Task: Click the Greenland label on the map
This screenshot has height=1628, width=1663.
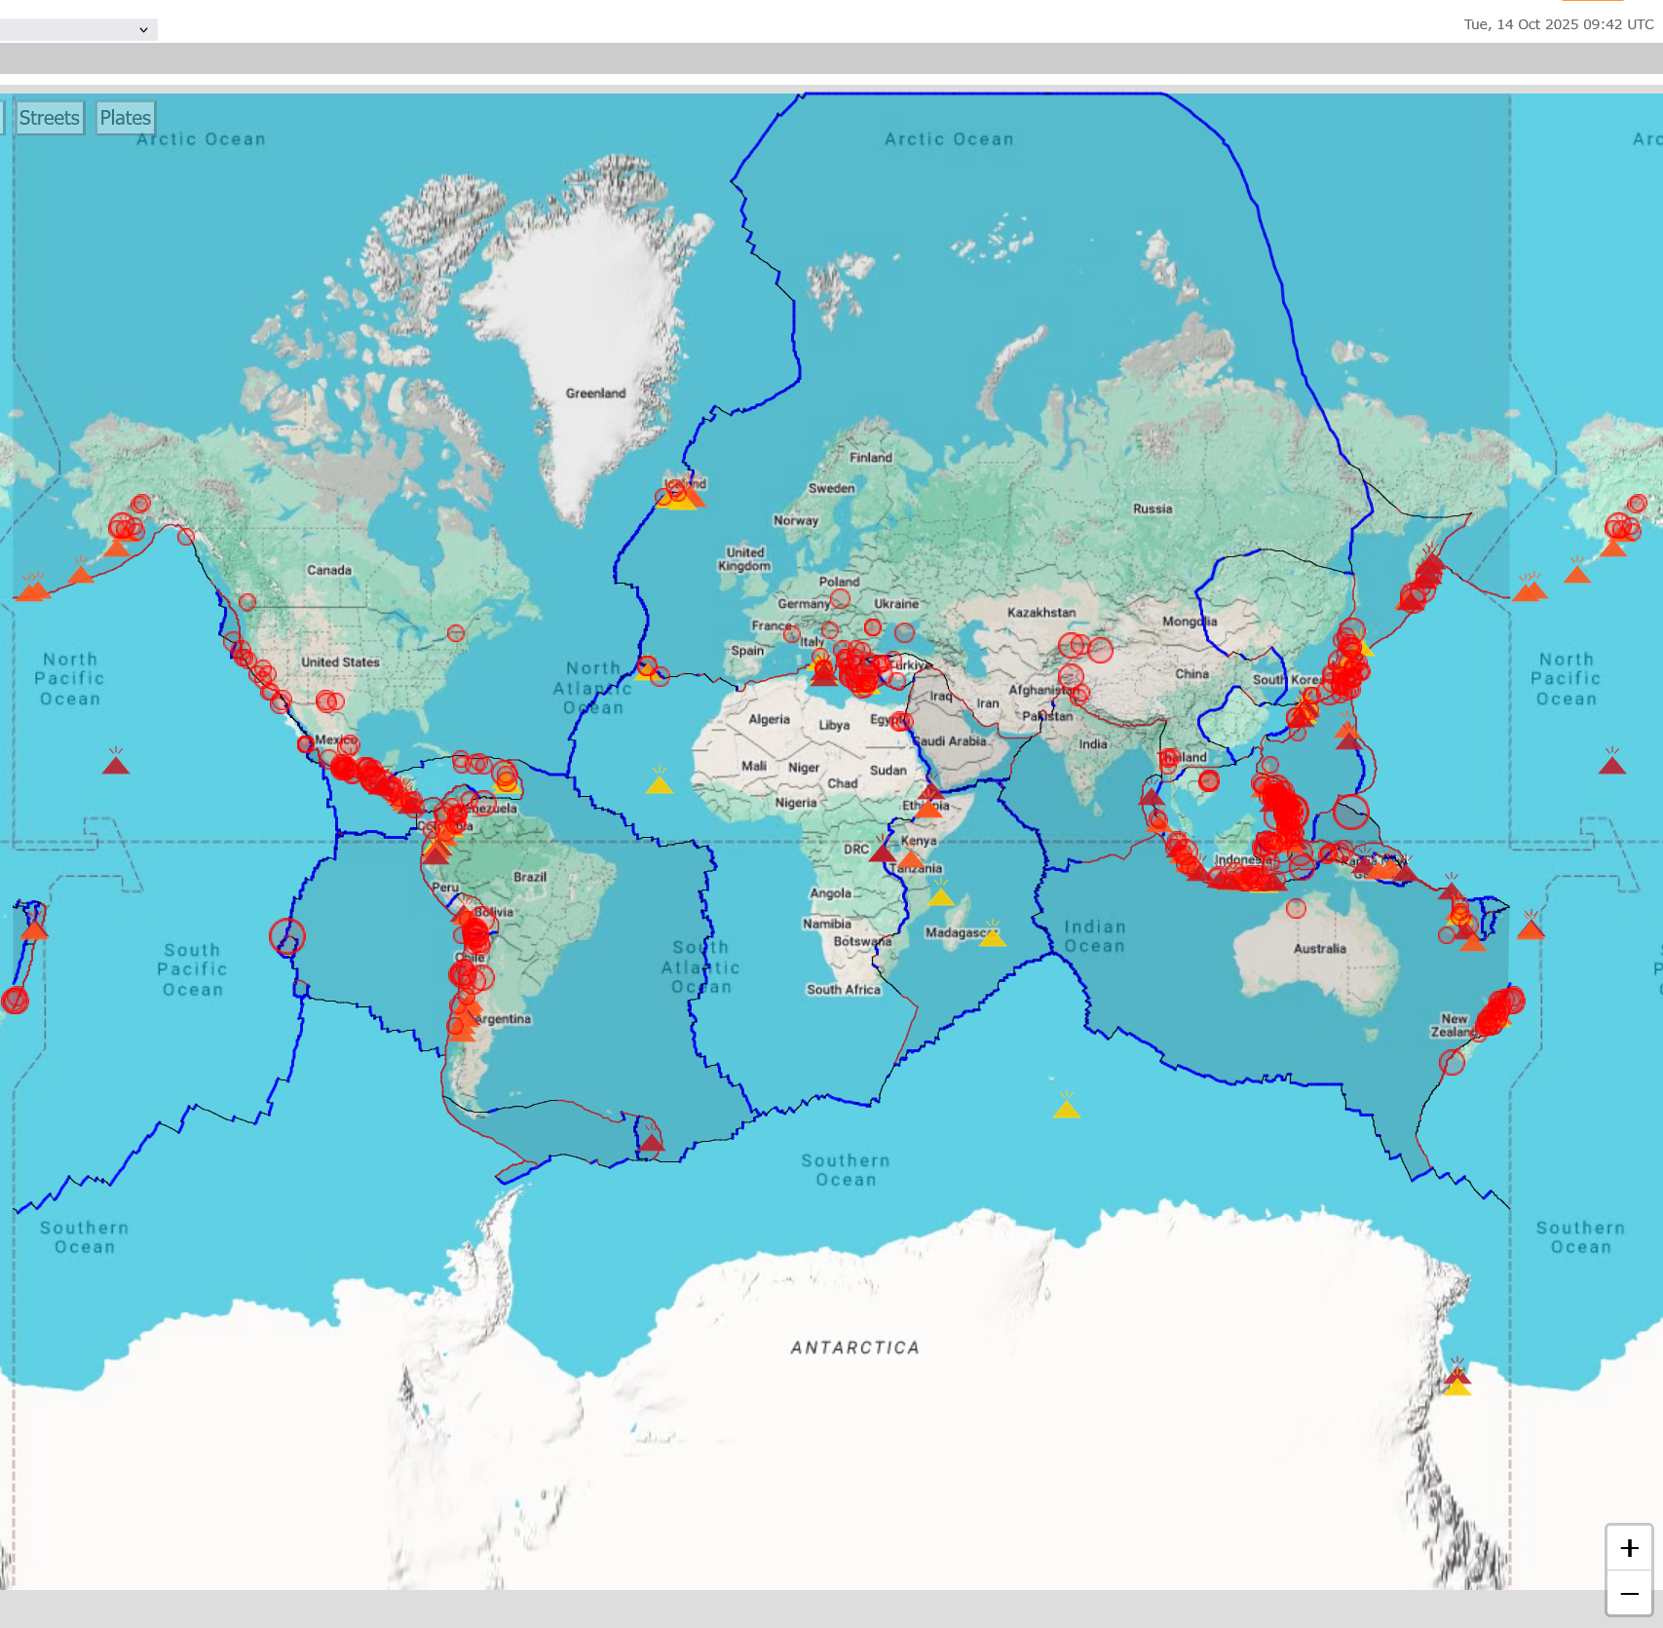Action: pos(595,394)
